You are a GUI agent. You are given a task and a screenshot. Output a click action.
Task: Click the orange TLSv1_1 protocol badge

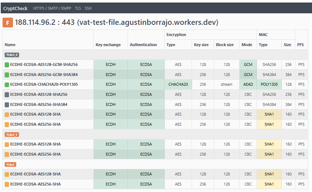pyautogui.click(x=11, y=134)
